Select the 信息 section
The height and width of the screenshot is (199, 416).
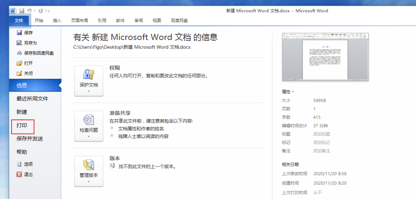point(35,85)
